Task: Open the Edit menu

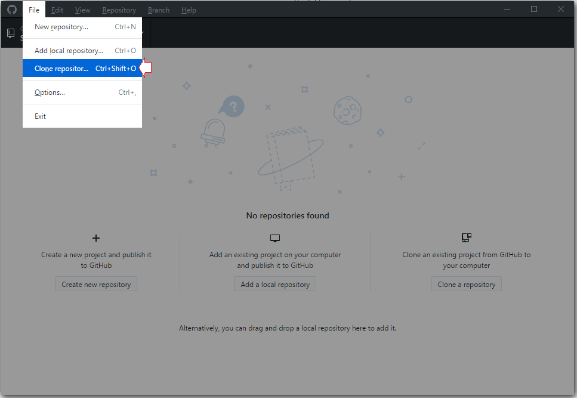Action: pos(57,10)
